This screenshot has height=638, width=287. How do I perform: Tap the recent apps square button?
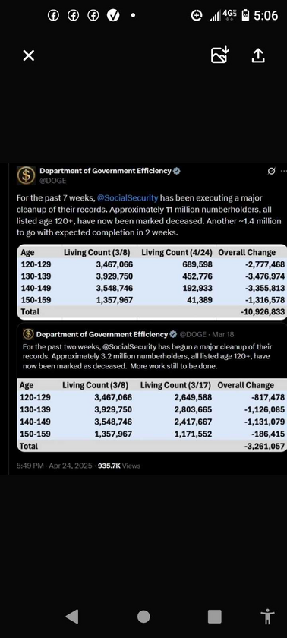pyautogui.click(x=215, y=617)
